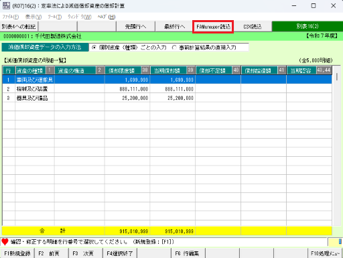Select 個別資産(種類)ごとの入力 radio option
This screenshot has height=258, width=343.
(x=129, y=48)
